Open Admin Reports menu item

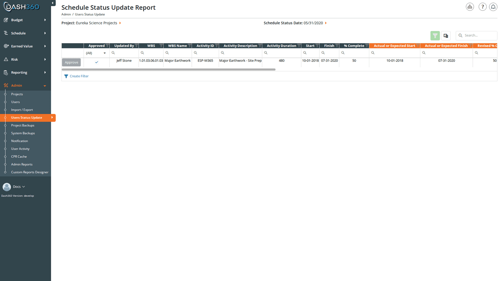[22, 164]
